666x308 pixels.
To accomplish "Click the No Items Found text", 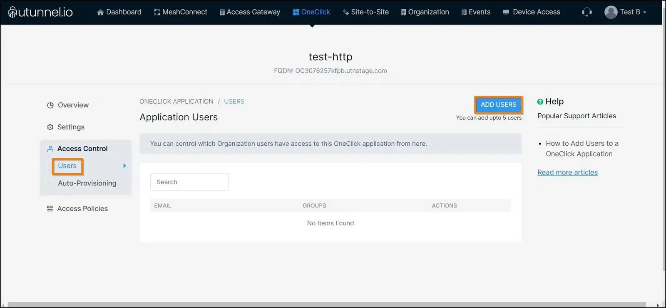I will (x=331, y=223).
